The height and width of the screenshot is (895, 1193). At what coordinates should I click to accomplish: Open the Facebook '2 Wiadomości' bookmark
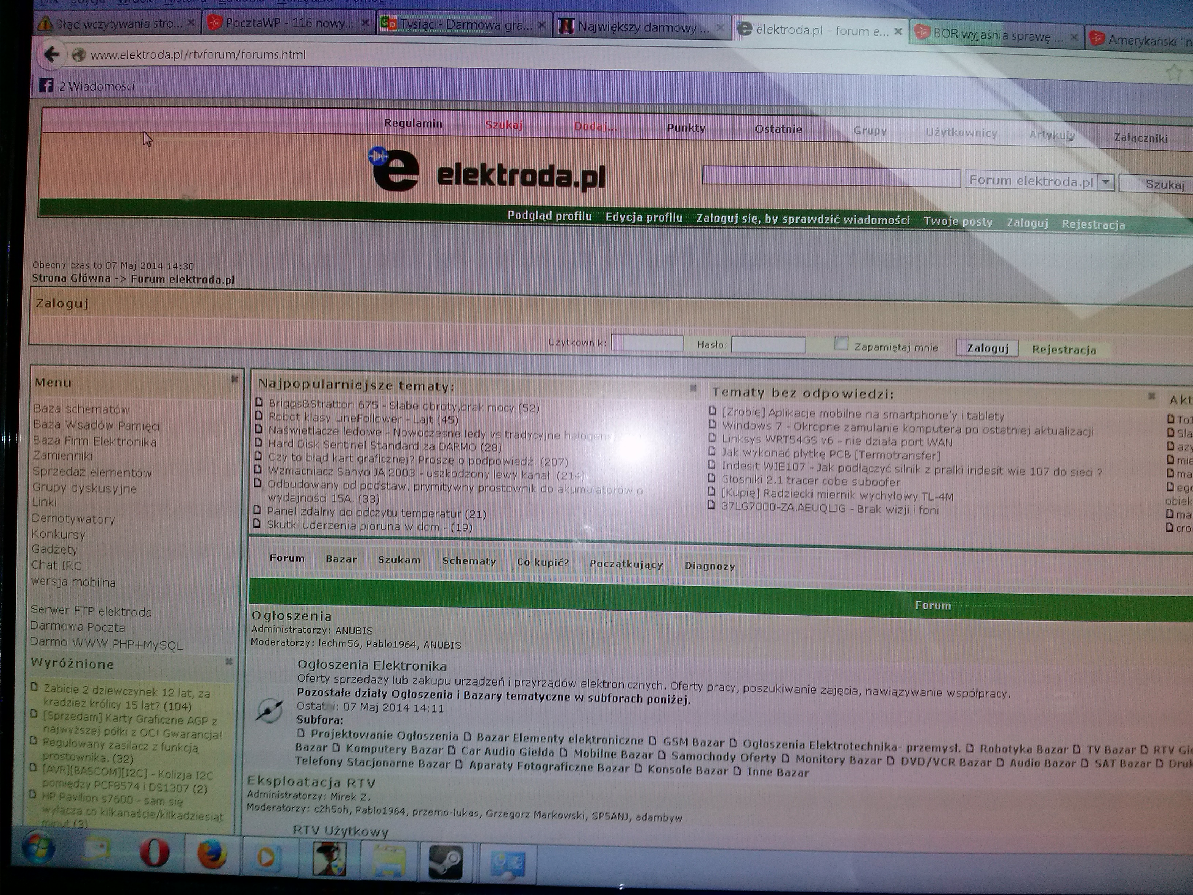tap(87, 86)
